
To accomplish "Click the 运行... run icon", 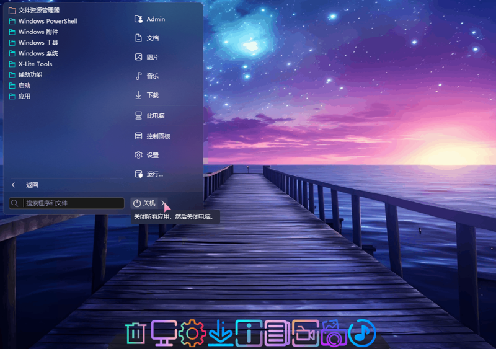I will click(139, 174).
